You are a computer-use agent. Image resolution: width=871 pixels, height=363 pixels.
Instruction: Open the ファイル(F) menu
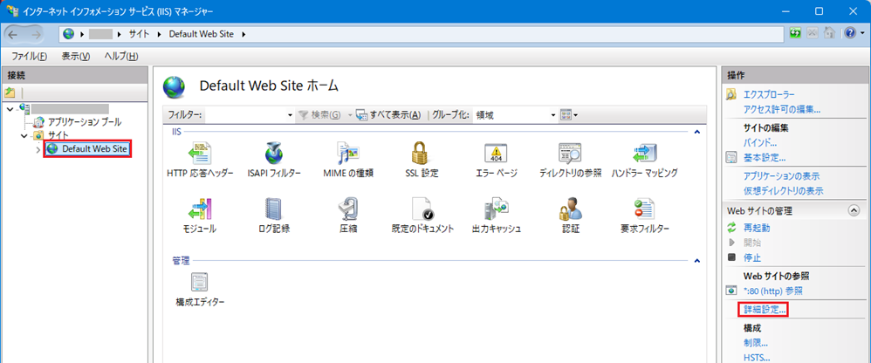(x=29, y=56)
